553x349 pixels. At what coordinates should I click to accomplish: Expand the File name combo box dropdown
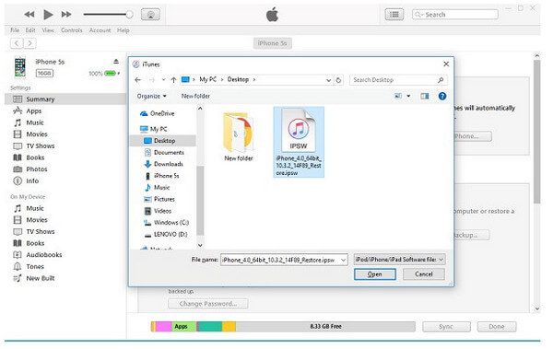[343, 261]
